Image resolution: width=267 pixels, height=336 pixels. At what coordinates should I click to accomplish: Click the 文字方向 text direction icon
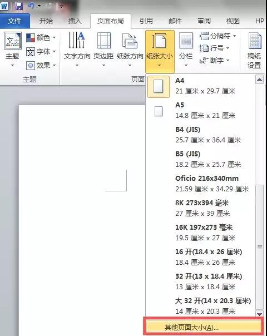(77, 40)
